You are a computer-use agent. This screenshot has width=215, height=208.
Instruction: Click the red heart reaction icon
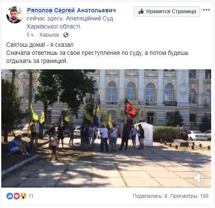point(17,196)
